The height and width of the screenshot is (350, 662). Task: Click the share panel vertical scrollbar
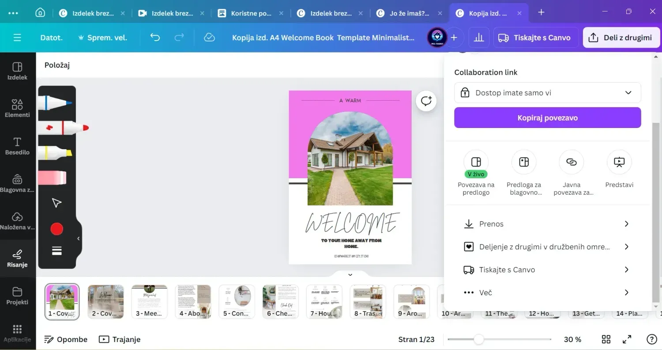[656, 212]
